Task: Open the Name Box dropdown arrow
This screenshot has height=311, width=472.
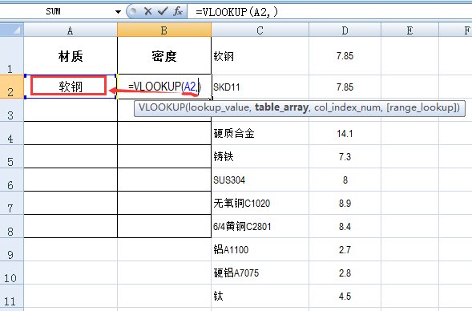Action: point(118,12)
